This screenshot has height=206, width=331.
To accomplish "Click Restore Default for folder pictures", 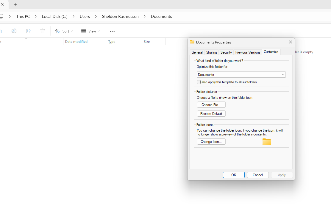I will coord(211,113).
